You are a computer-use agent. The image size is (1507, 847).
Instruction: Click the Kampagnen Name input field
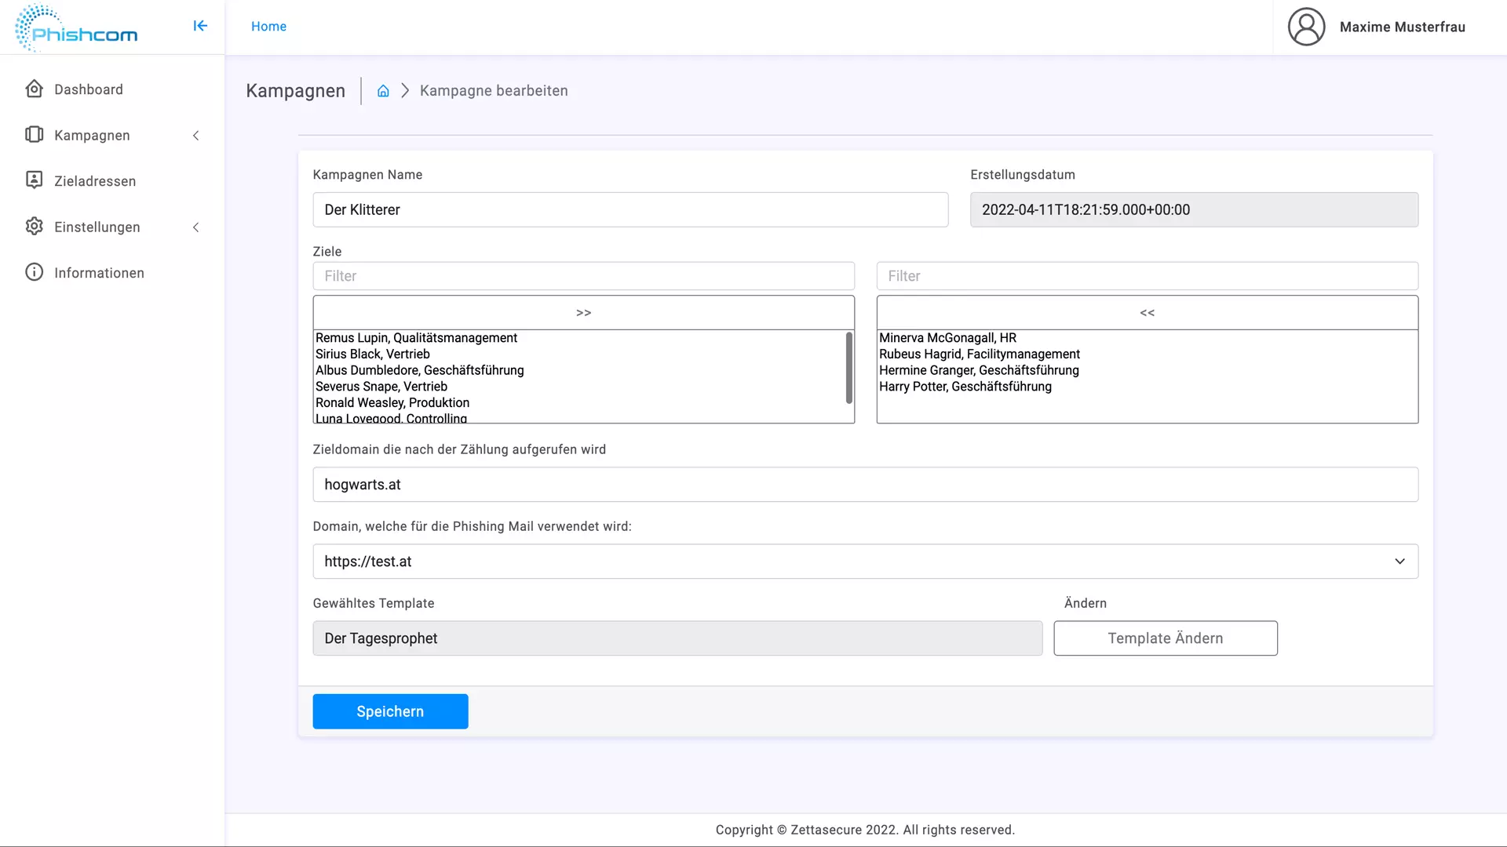629,210
